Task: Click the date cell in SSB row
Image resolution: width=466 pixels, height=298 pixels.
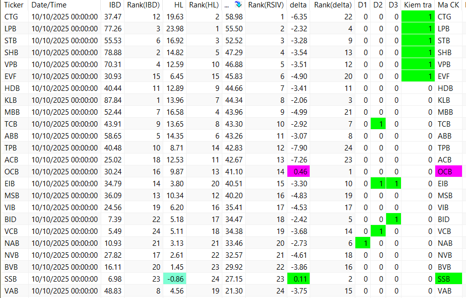Action: [x=65, y=279]
